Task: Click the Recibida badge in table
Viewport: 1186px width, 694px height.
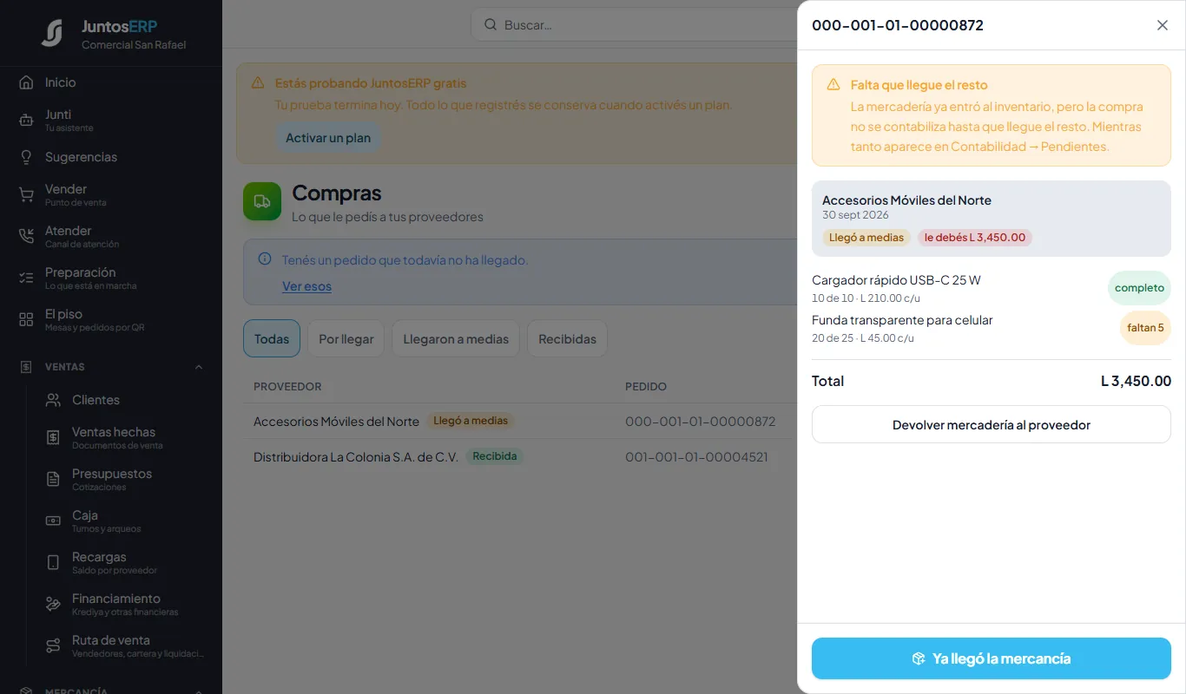Action: (494, 456)
